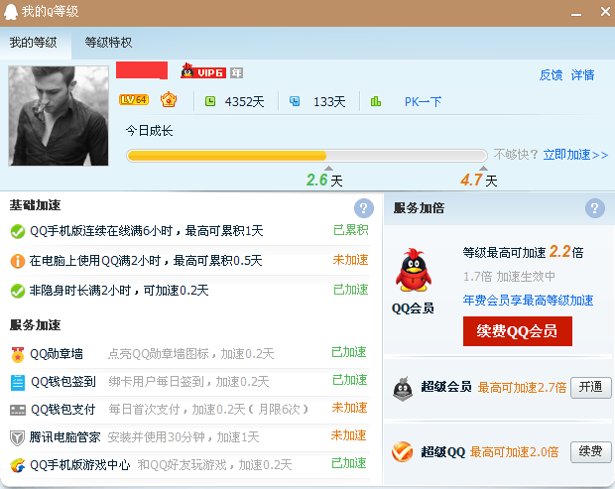Click the blue clock icon beside 133天

(295, 101)
